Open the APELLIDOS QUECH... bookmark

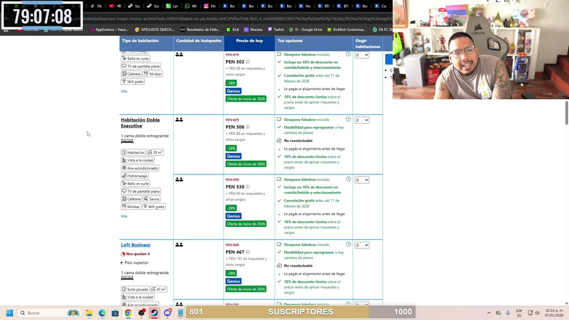pos(154,29)
